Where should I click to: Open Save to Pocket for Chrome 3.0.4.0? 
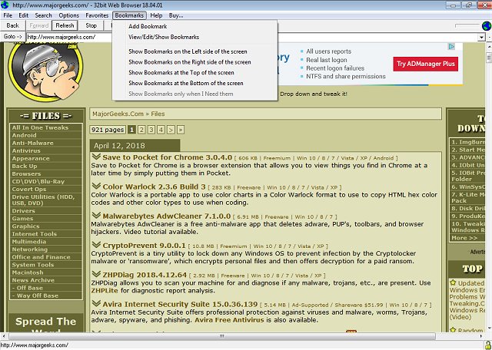(x=168, y=157)
